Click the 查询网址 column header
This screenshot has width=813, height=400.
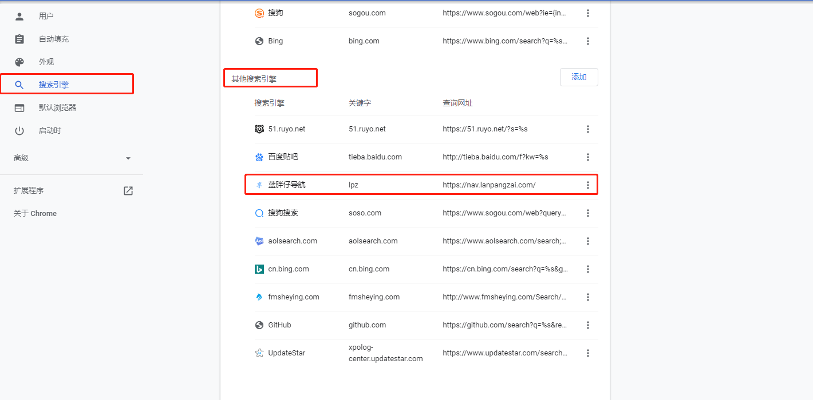[456, 103]
